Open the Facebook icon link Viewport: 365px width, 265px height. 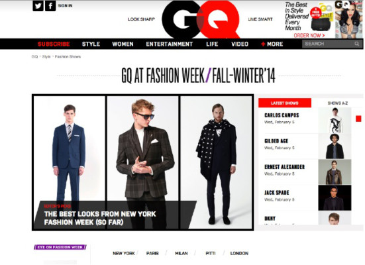click(x=50, y=6)
